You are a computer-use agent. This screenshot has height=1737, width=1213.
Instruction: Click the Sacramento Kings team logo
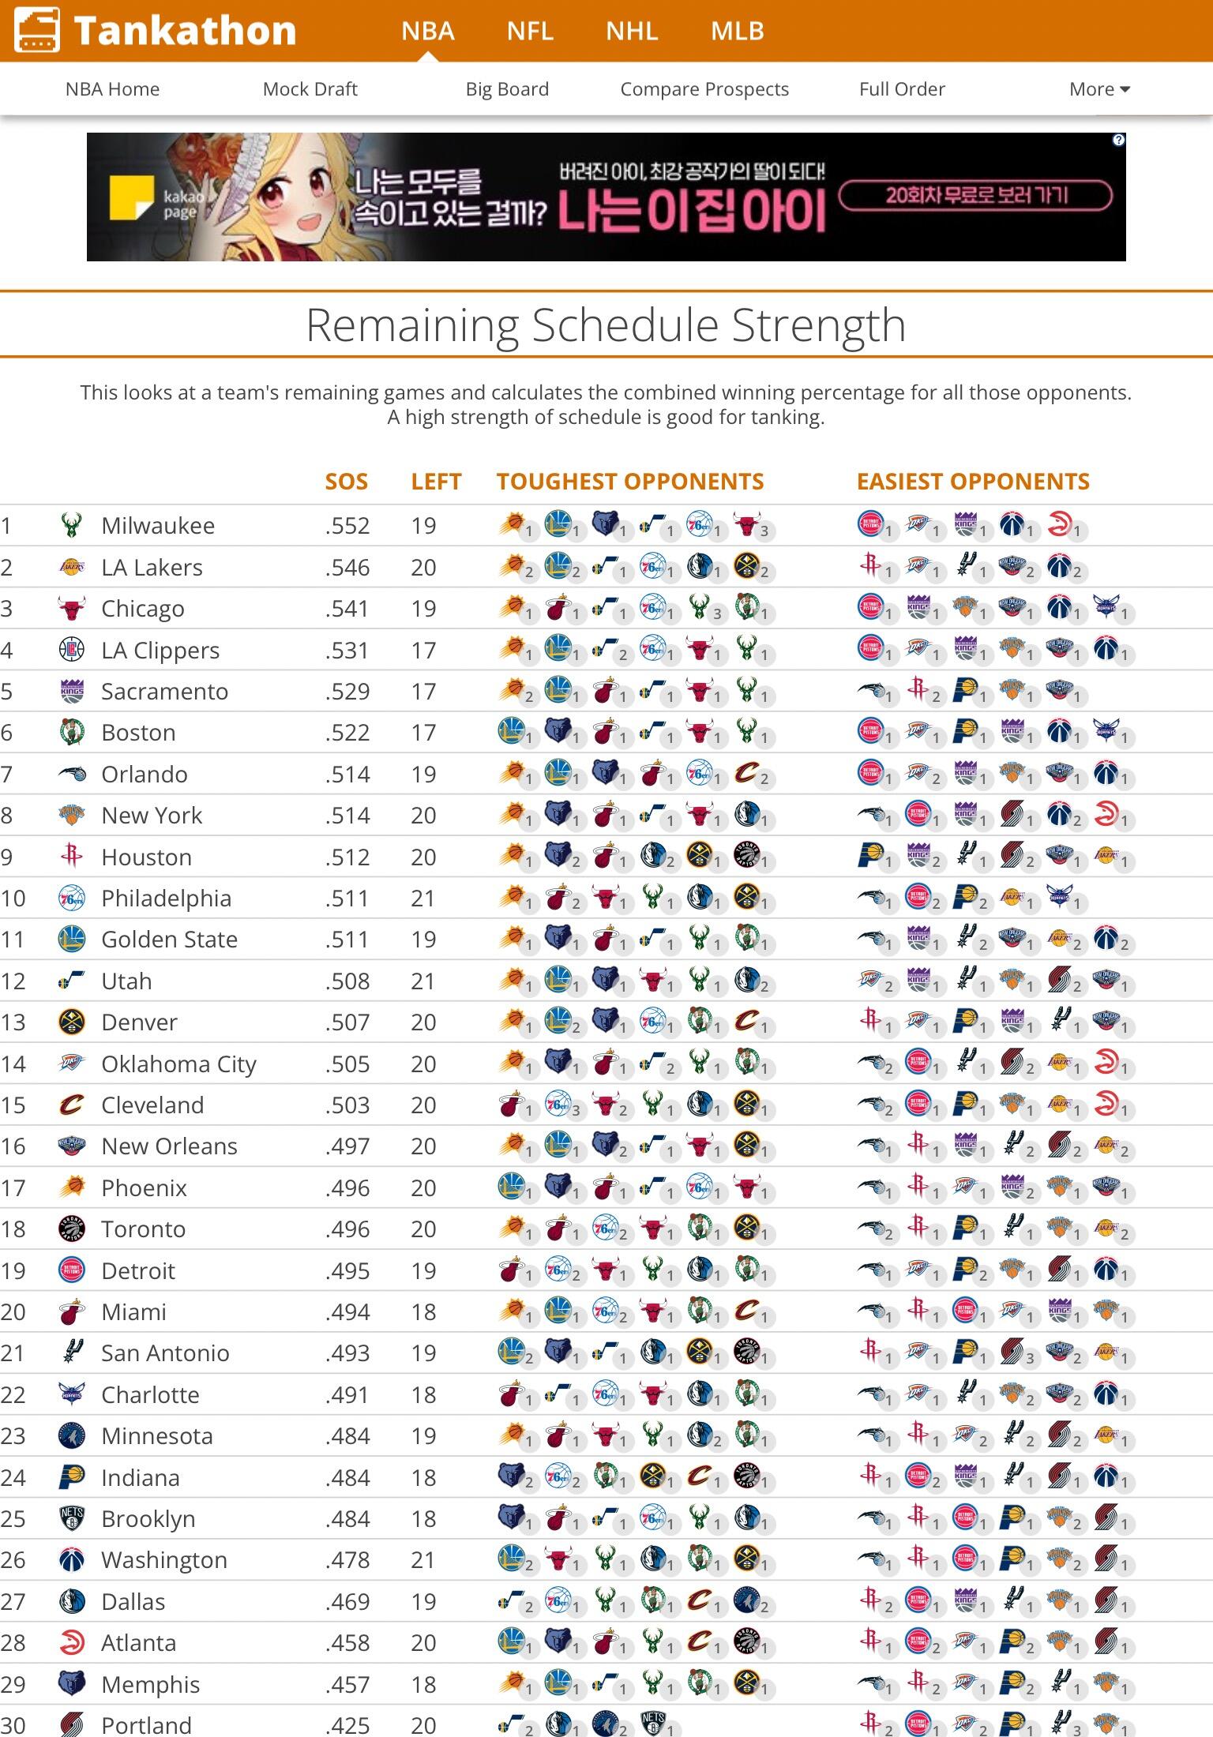point(72,692)
